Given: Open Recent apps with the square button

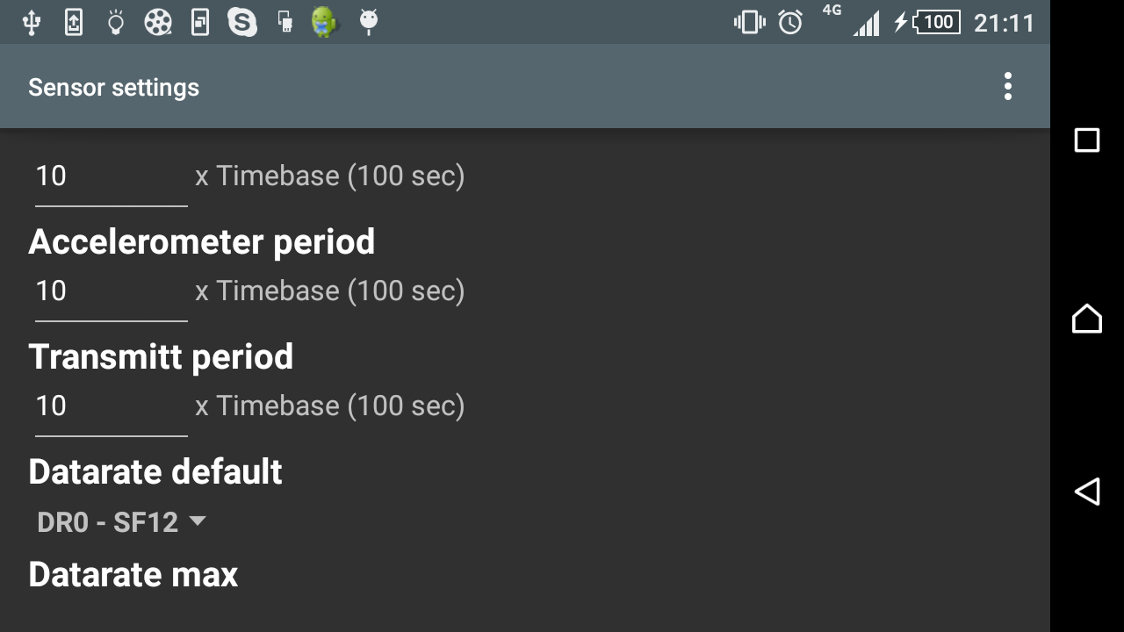Looking at the screenshot, I should [x=1087, y=140].
